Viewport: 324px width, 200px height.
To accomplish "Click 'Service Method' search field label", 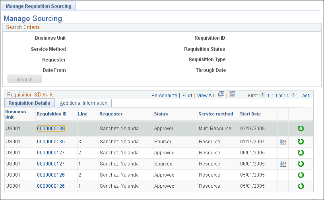I will [49, 49].
